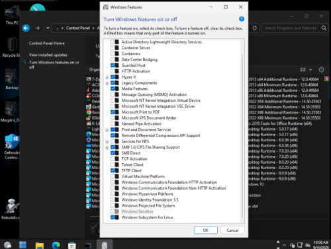Open the Windows Start button
The height and width of the screenshot is (249, 331).
click(x=23, y=244)
